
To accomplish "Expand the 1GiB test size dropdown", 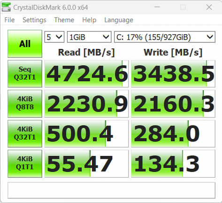I will point(89,37).
